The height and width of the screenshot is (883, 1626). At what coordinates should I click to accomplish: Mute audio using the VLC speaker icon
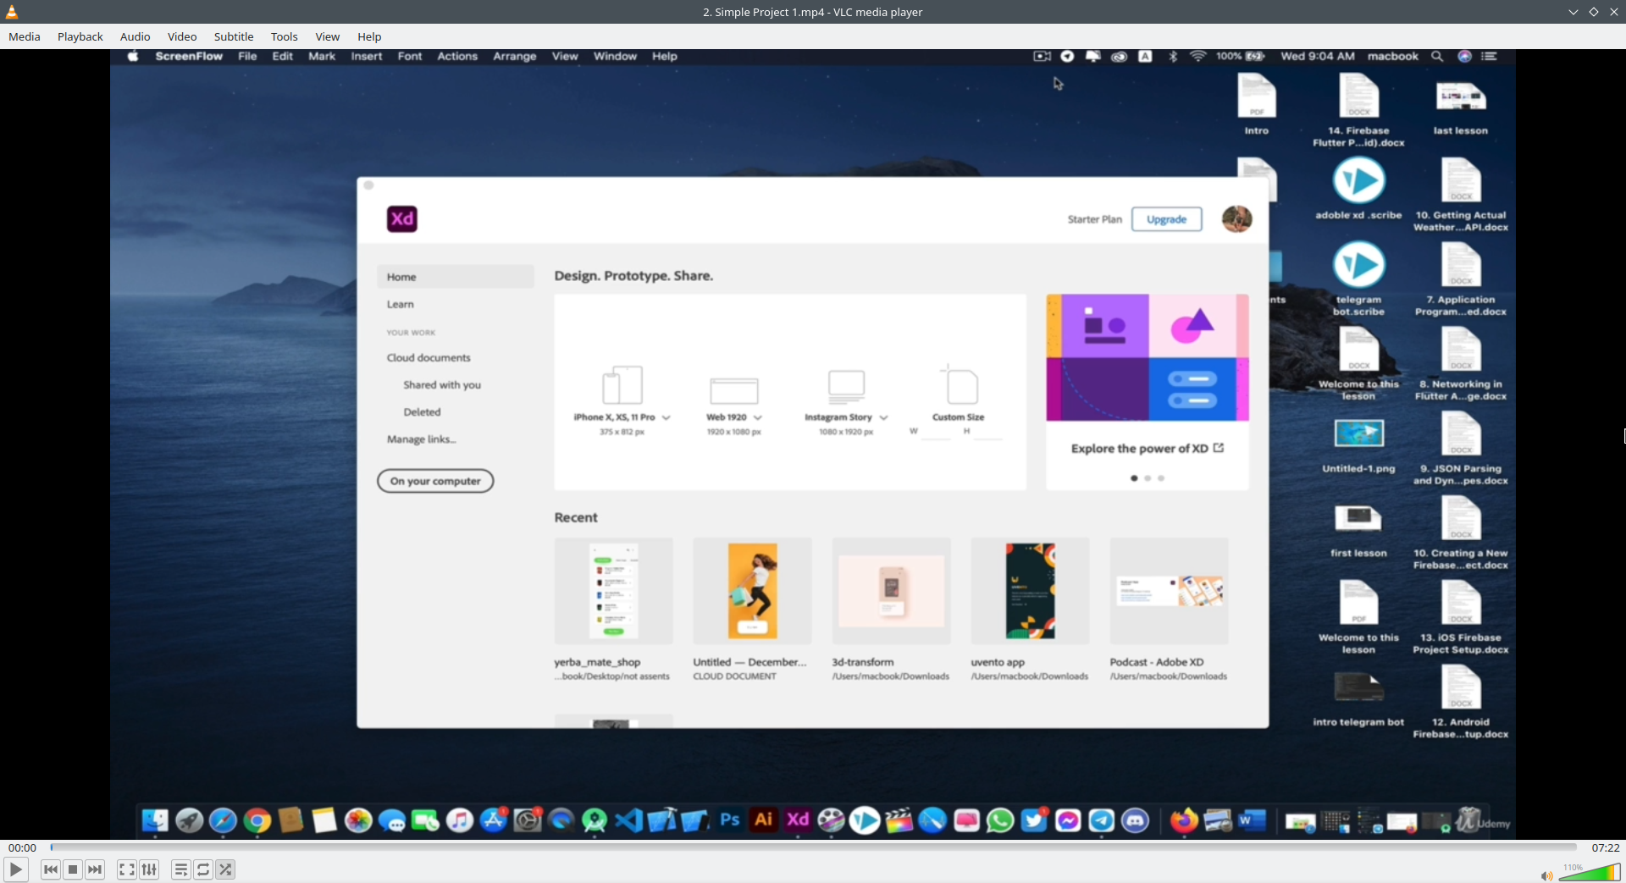[1546, 875]
